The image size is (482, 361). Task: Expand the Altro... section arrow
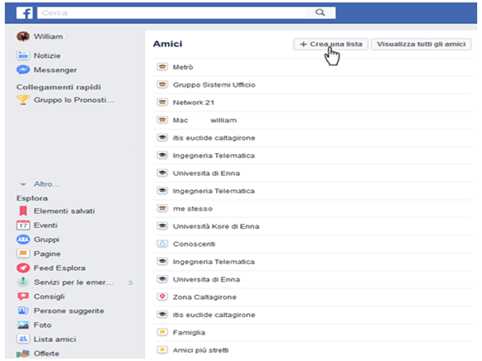tap(23, 185)
